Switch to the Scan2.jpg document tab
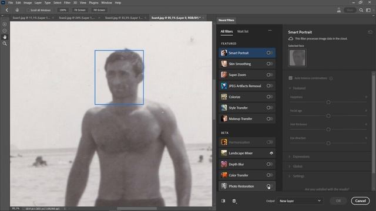 pos(77,18)
